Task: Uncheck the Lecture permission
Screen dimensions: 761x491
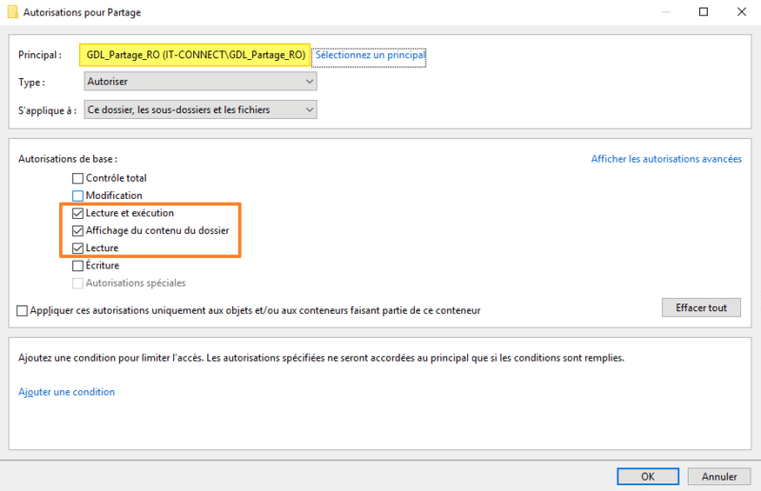Action: coord(78,248)
